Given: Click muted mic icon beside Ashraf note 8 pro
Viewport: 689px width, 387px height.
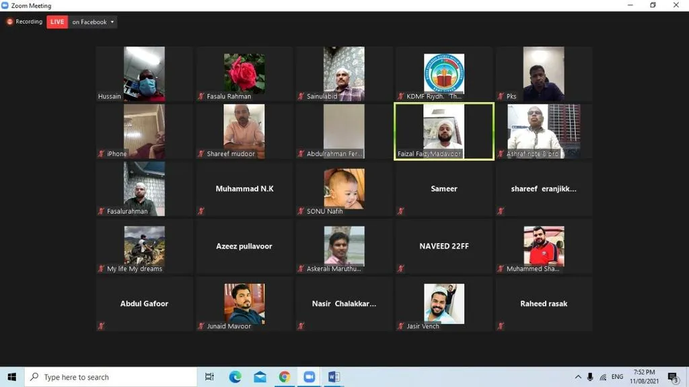Looking at the screenshot, I should 501,153.
